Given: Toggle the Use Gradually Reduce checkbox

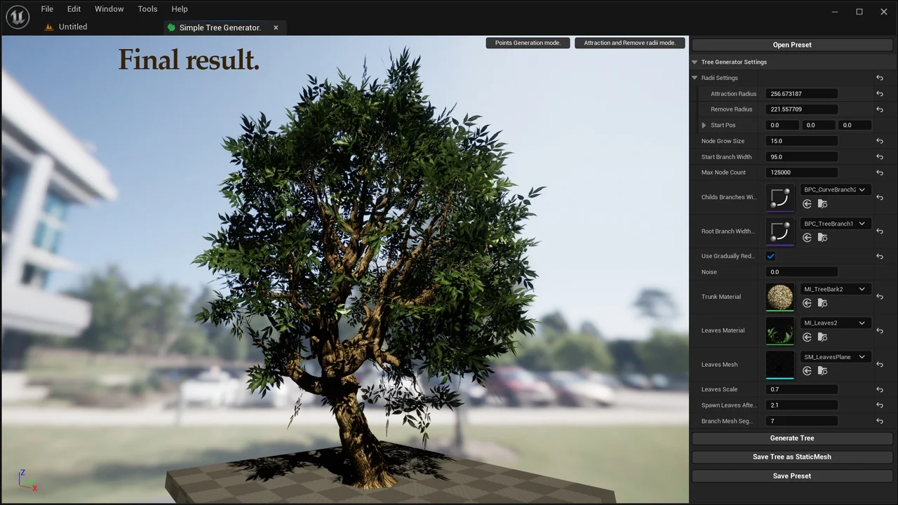Looking at the screenshot, I should point(770,256).
